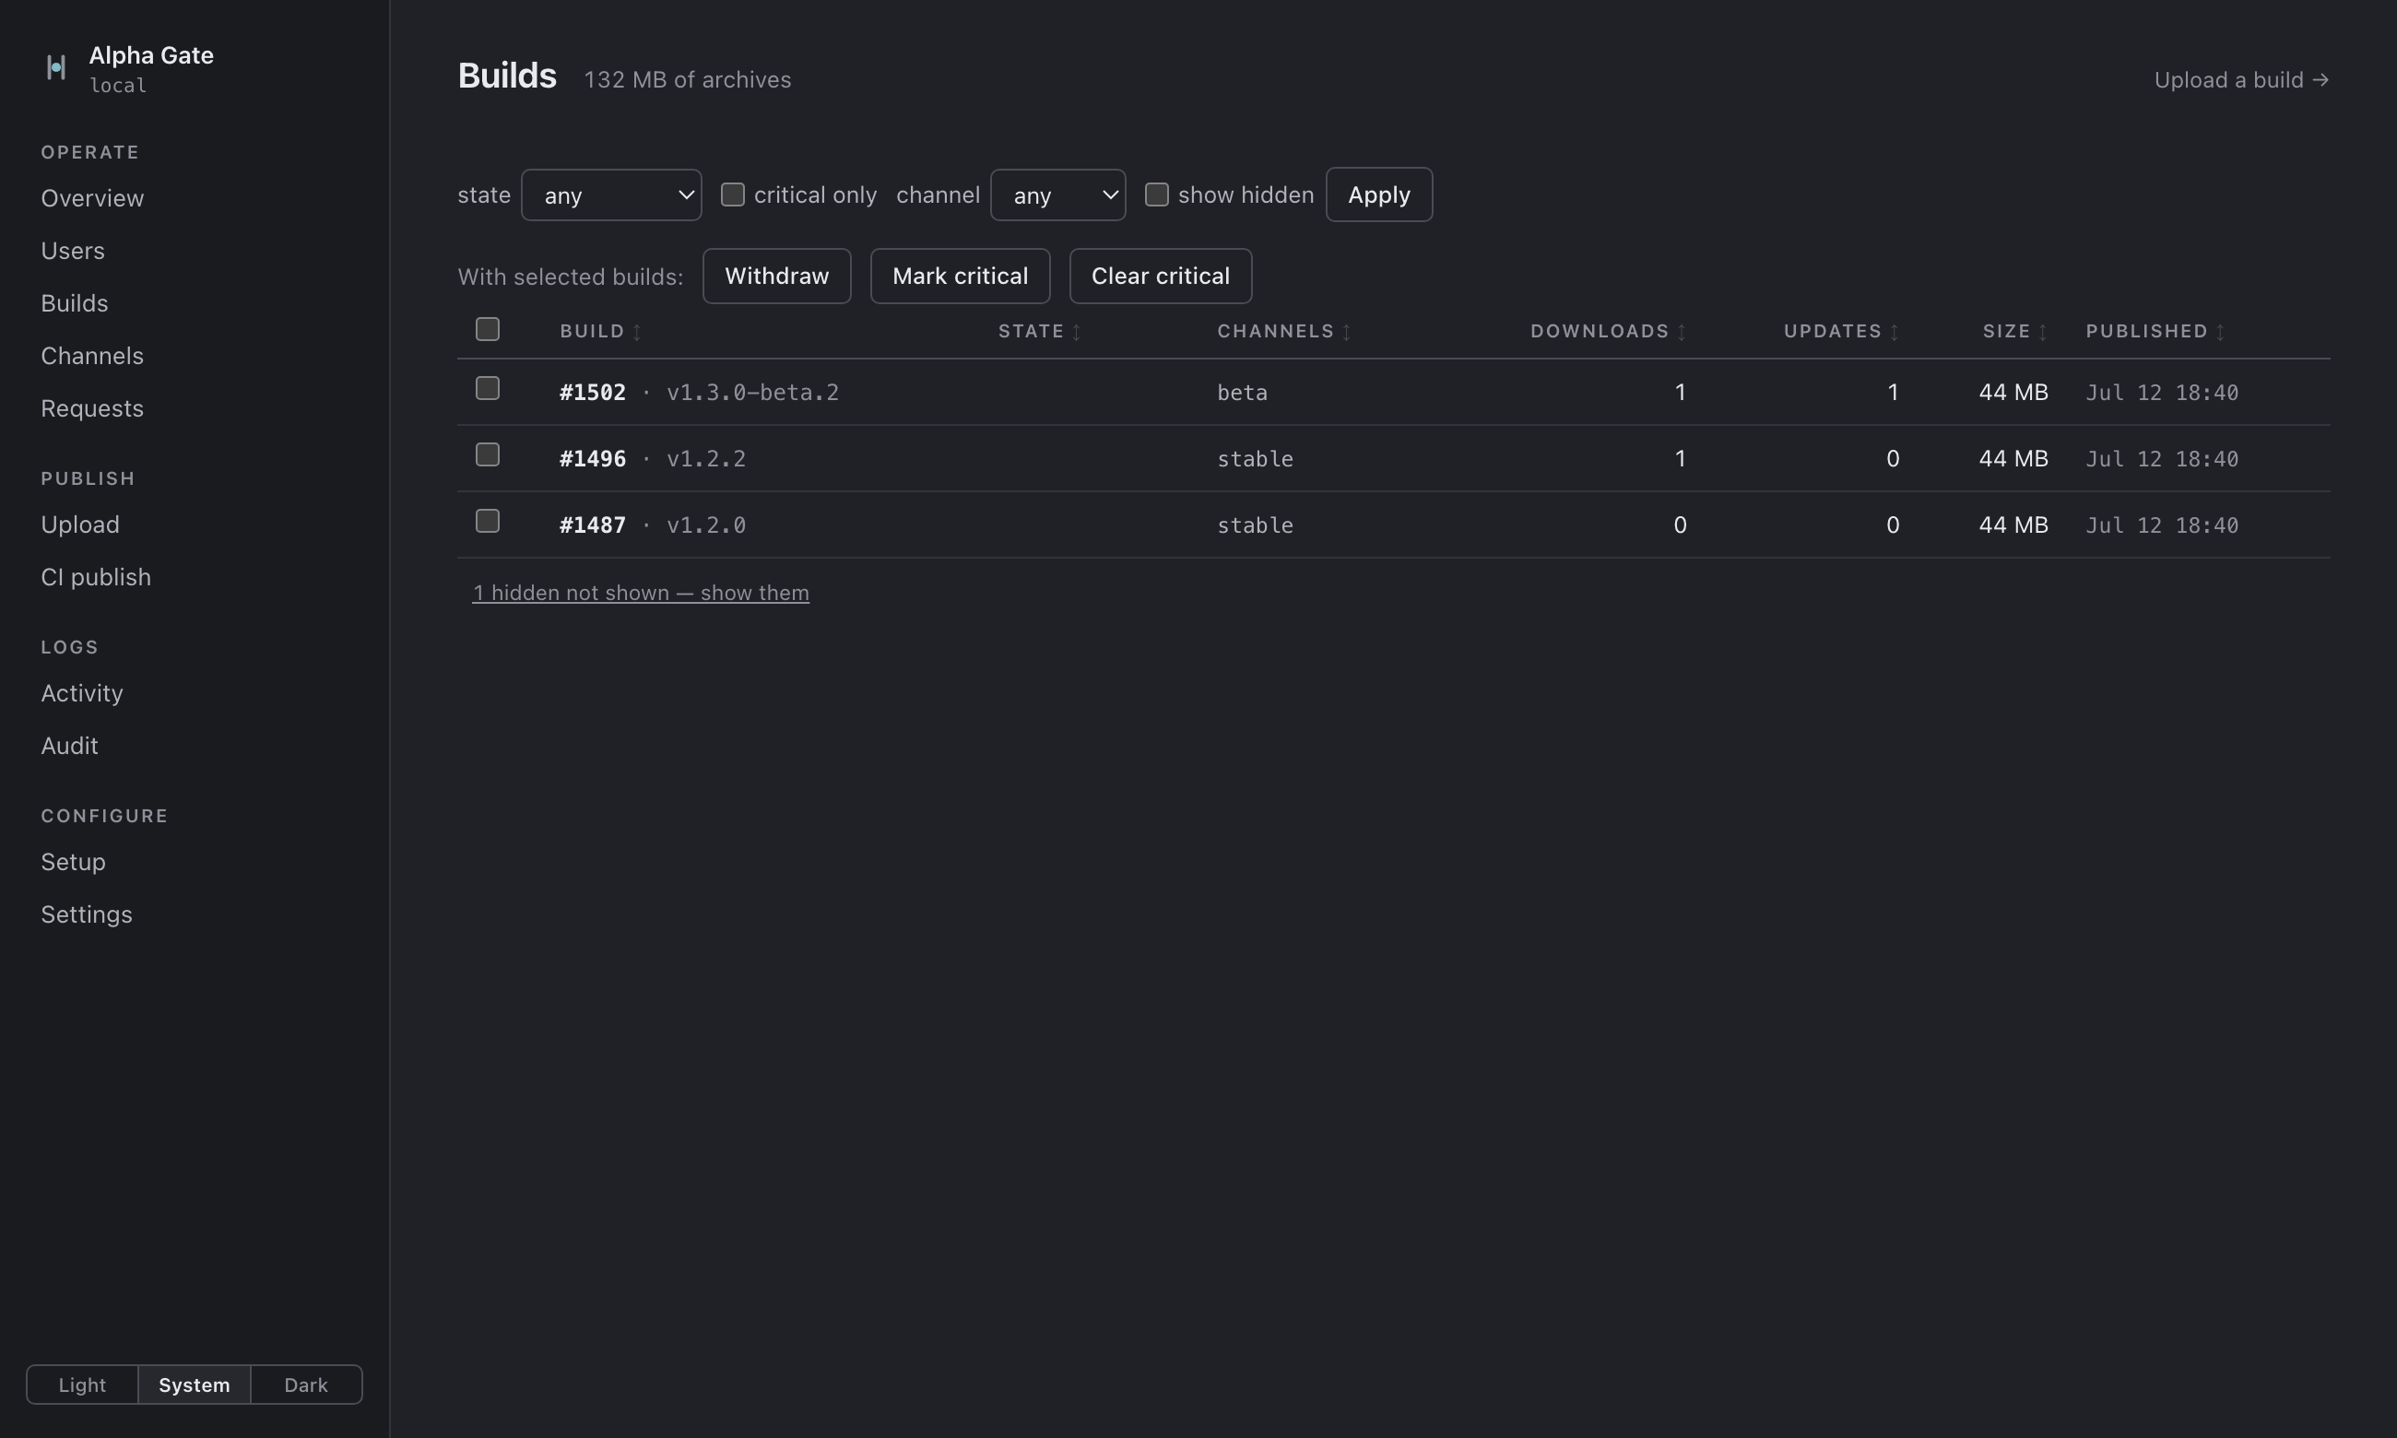
Task: Click published date of build #1502
Action: [2162, 393]
